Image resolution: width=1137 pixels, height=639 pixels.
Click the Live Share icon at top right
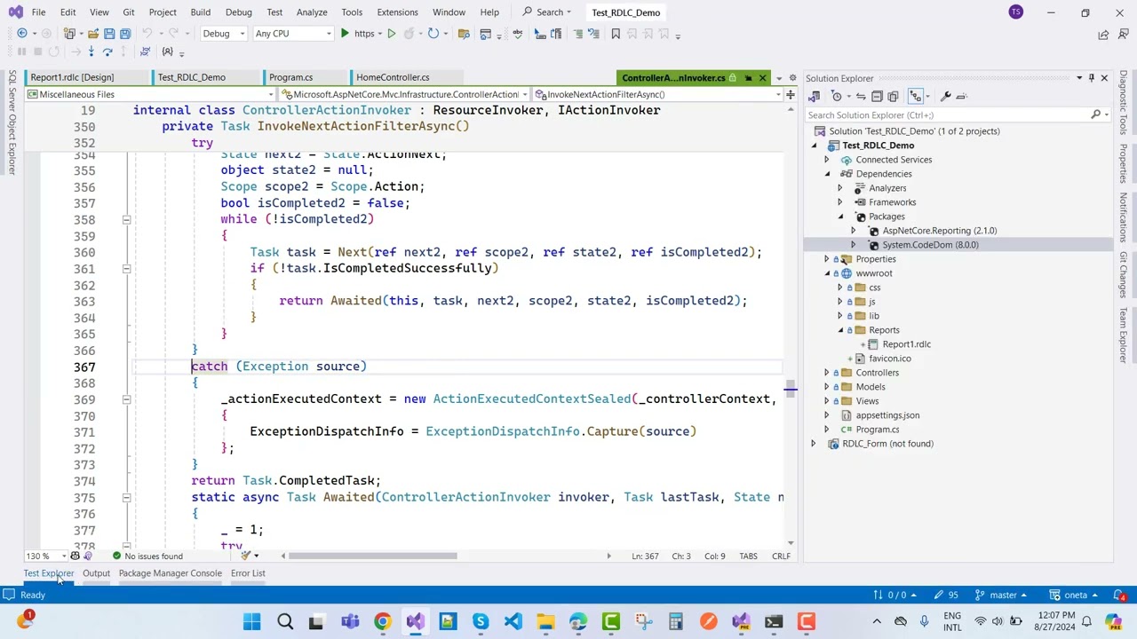1103,35
